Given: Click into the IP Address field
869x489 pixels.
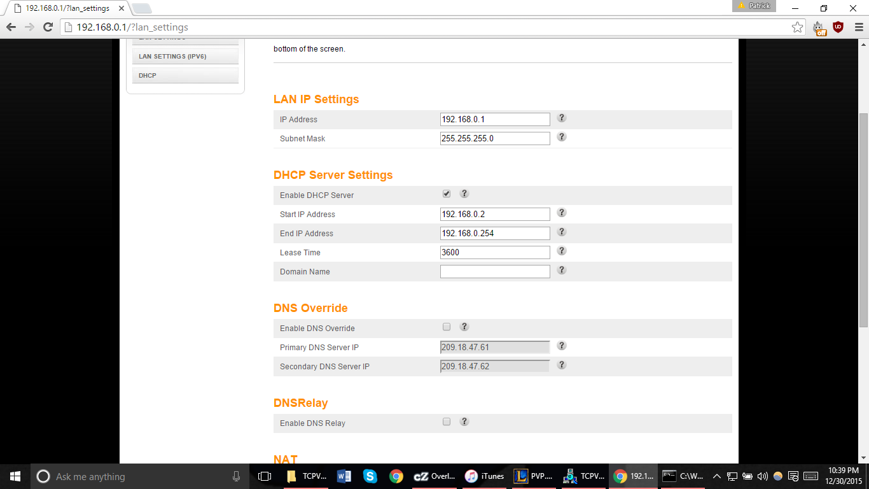Looking at the screenshot, I should click(495, 119).
